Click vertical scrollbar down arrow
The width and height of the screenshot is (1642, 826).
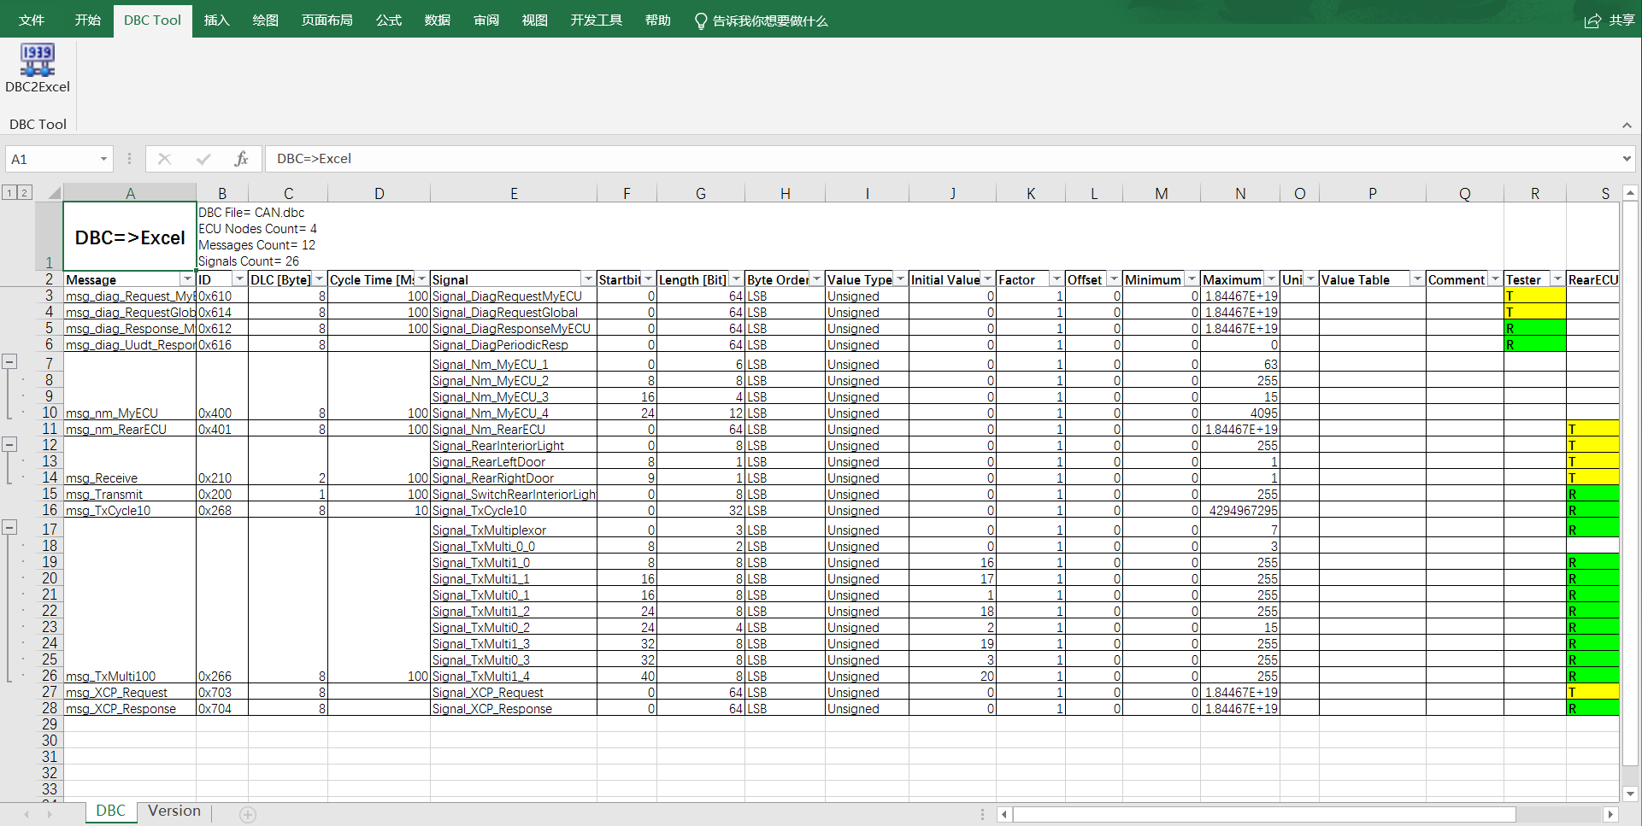point(1630,794)
